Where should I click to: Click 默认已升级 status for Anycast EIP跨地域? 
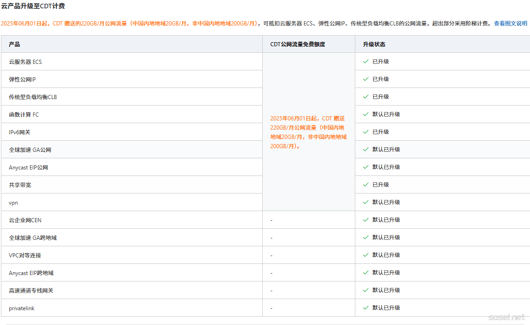[386, 273]
